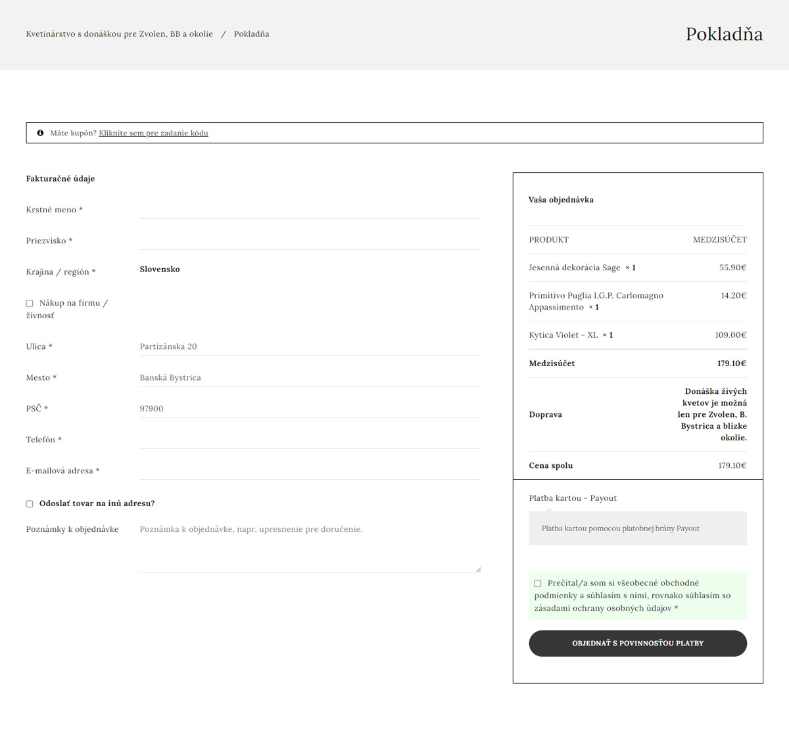
Task: Select Platba kartou - Payout payment method
Action: point(573,498)
